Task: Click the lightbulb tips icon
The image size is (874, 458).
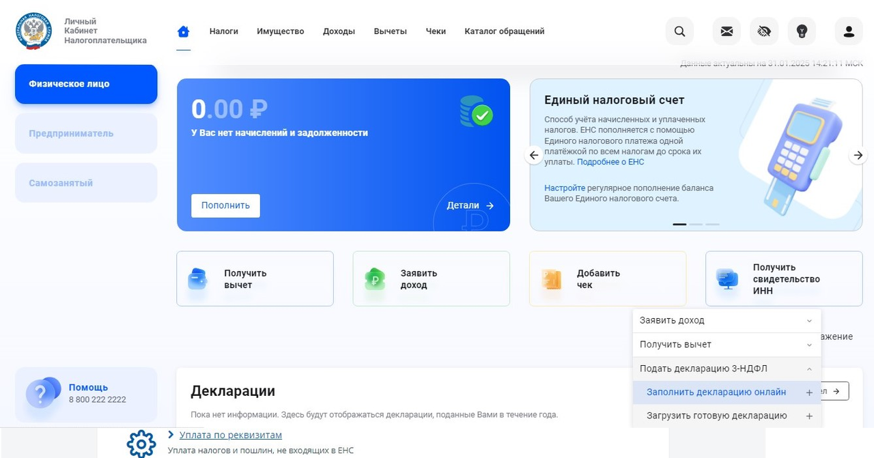Action: pyautogui.click(x=802, y=31)
